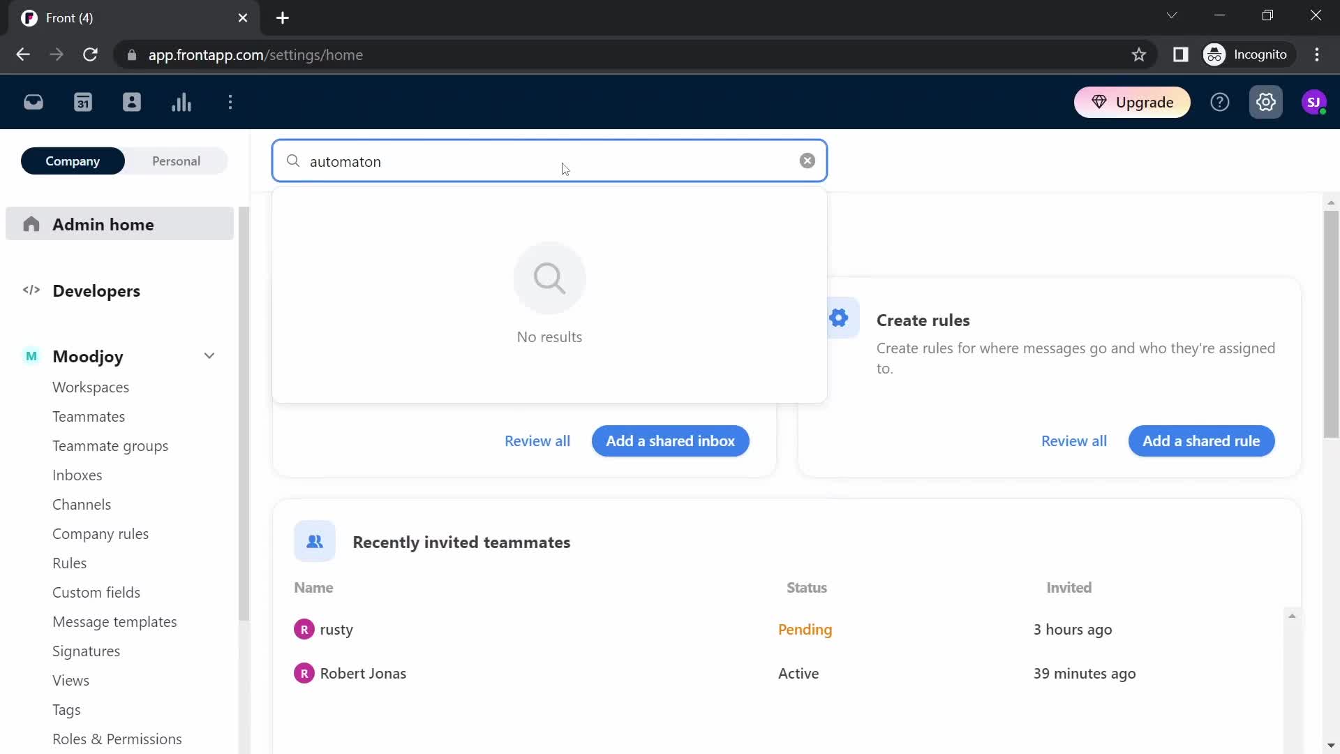Open Workspaces settings

[91, 387]
